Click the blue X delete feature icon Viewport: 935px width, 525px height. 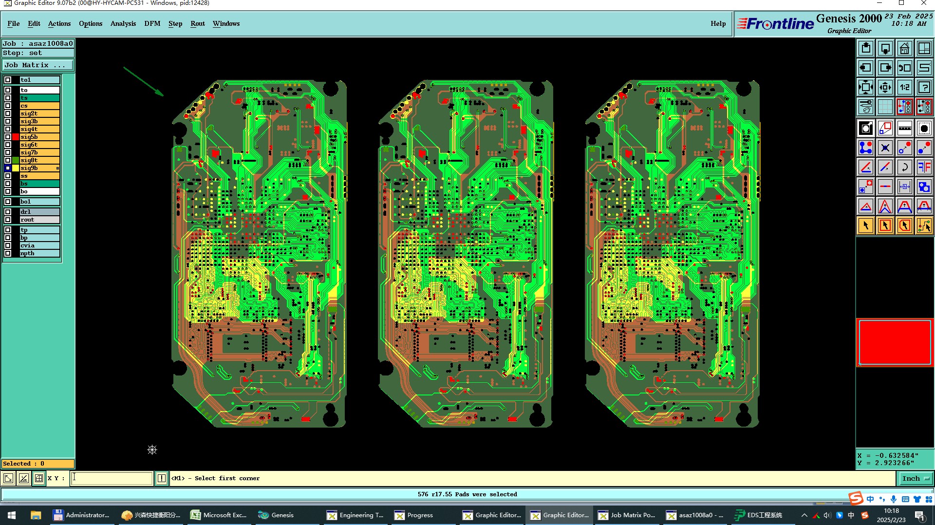(x=885, y=148)
